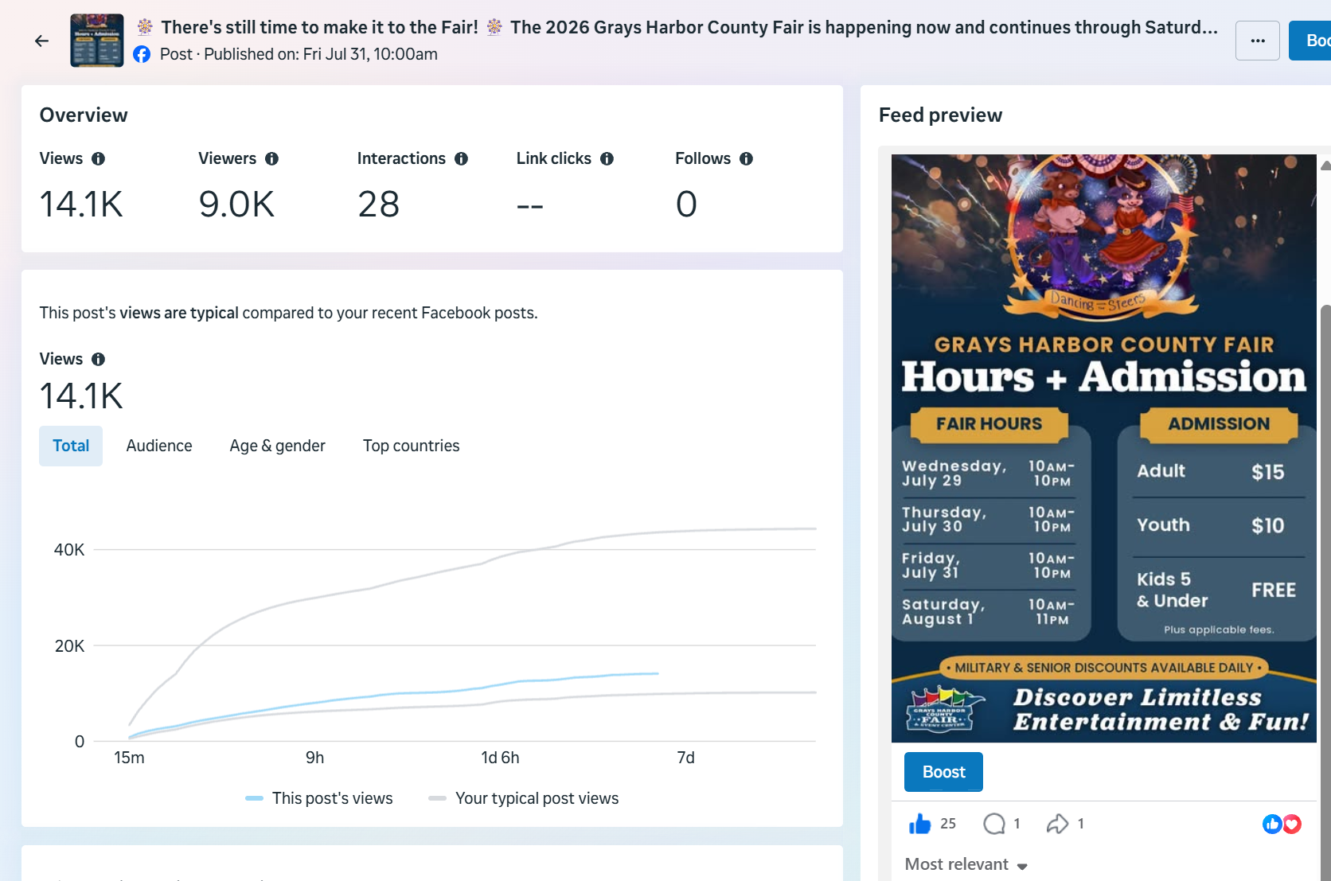This screenshot has height=881, width=1331.
Task: Click the 'Overview' heading
Action: (x=84, y=115)
